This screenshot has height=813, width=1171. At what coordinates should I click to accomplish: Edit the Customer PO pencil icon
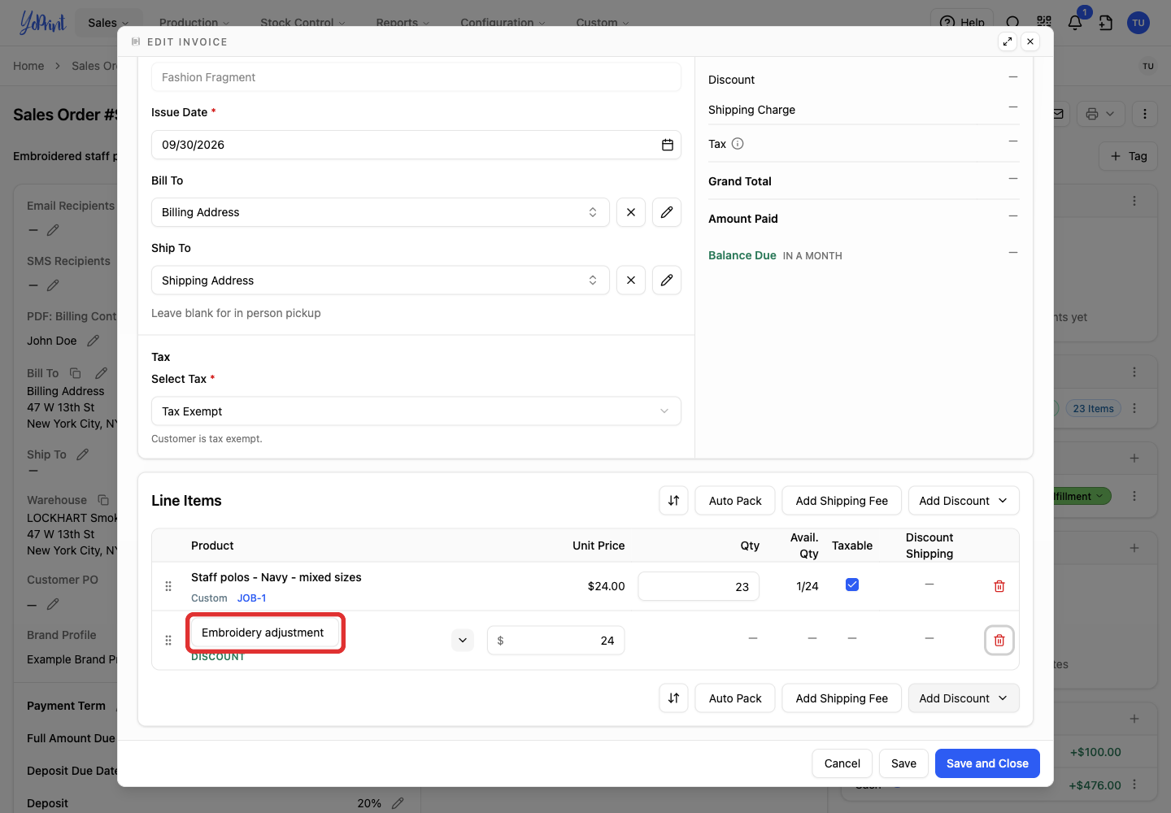click(x=53, y=604)
